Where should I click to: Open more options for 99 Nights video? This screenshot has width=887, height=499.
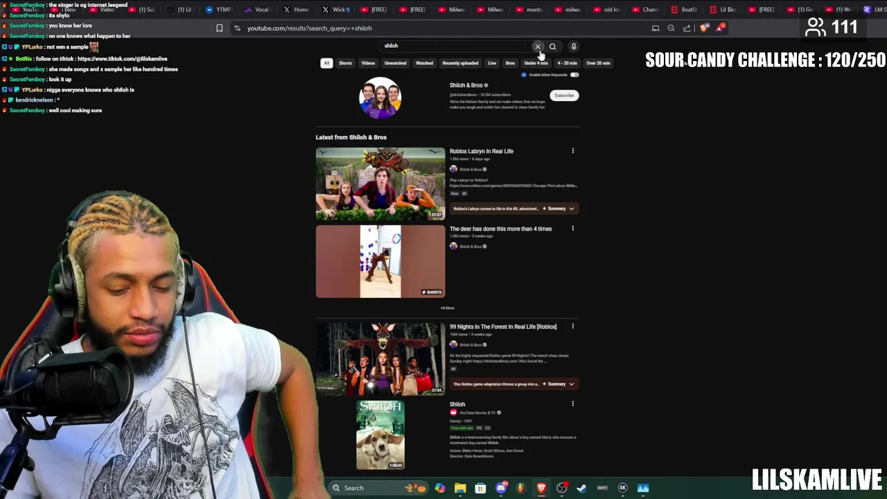572,326
